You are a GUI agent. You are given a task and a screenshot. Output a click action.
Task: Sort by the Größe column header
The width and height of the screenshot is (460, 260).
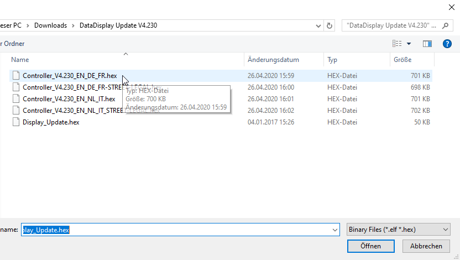pyautogui.click(x=402, y=60)
